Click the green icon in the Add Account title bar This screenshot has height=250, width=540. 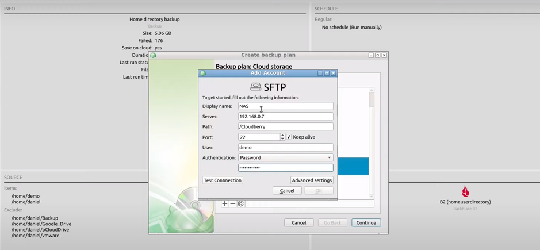(x=202, y=73)
